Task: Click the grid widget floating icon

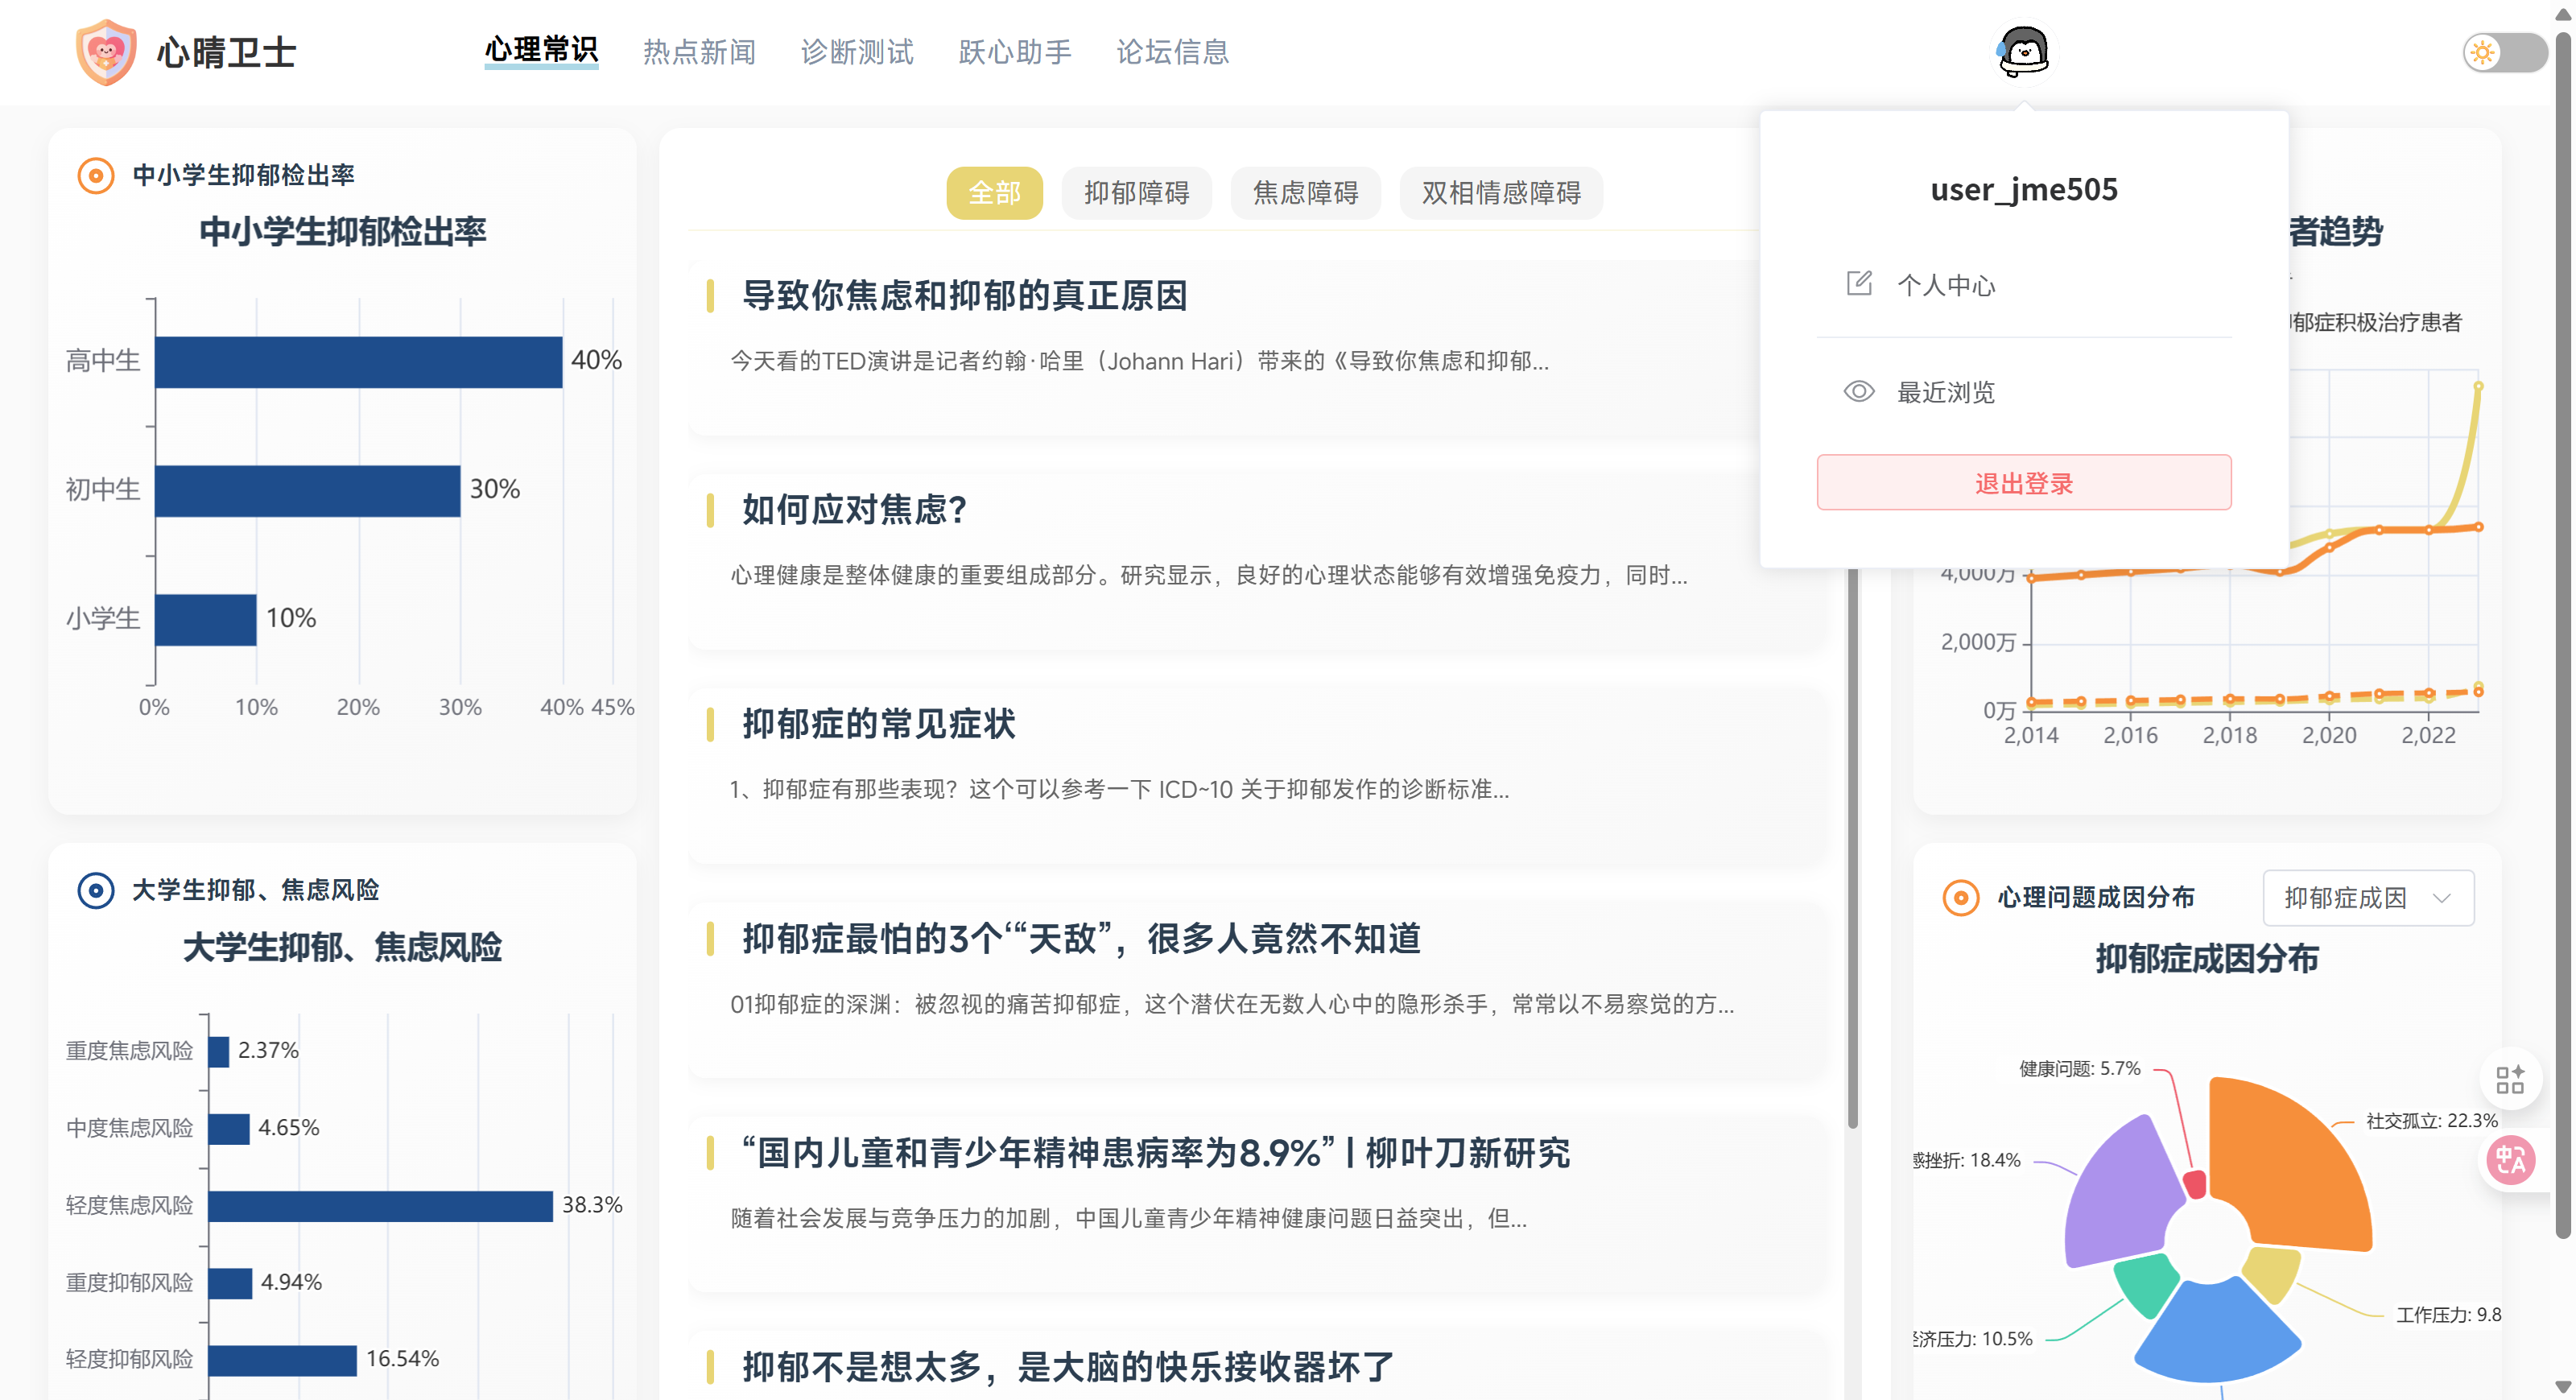Action: point(2510,1079)
